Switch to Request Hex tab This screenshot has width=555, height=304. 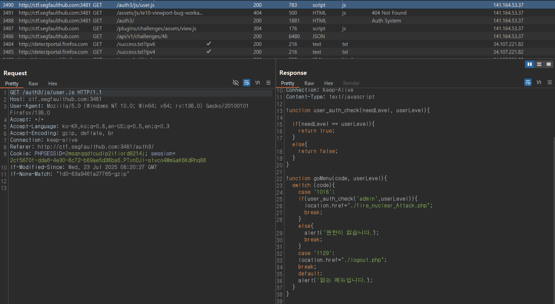(x=53, y=83)
